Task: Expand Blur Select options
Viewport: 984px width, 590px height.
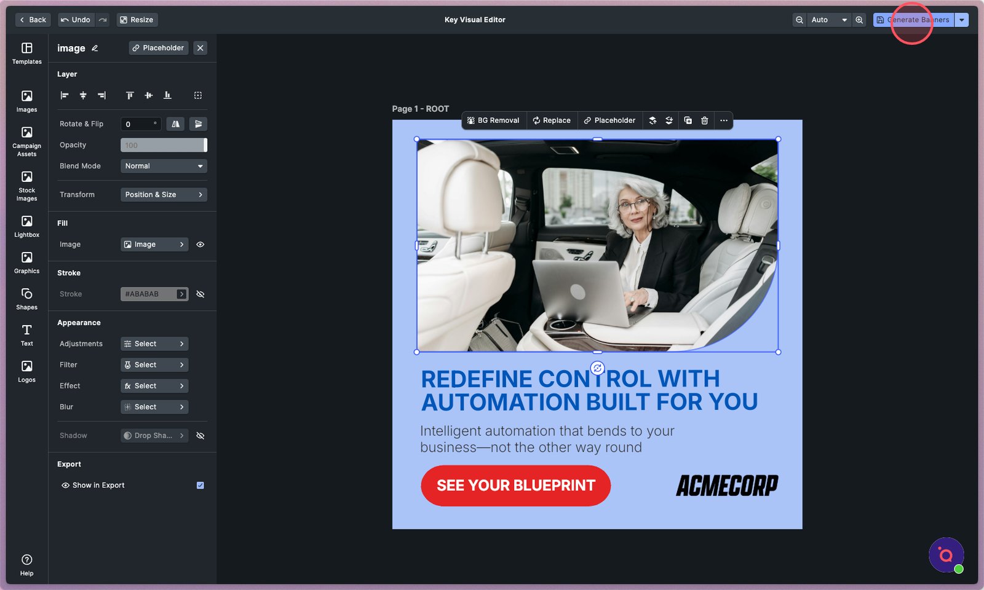Action: tap(154, 407)
